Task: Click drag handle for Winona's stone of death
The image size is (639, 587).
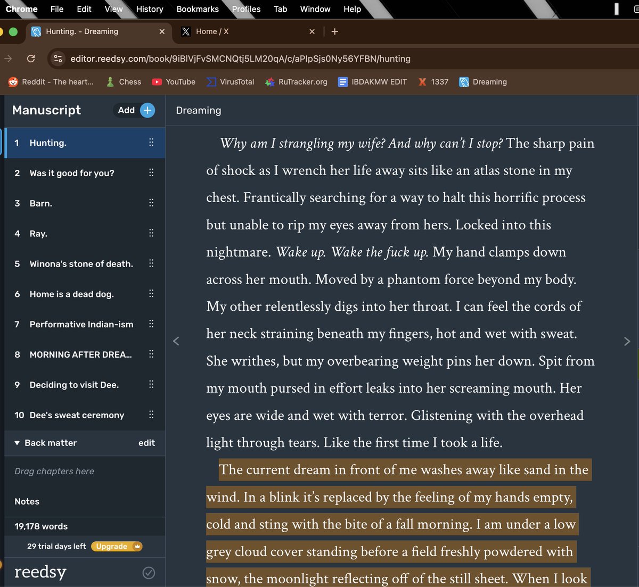Action: [x=151, y=264]
